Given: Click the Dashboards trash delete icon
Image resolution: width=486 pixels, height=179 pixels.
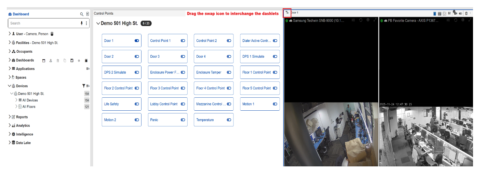Looking at the screenshot, I should point(58,60).
